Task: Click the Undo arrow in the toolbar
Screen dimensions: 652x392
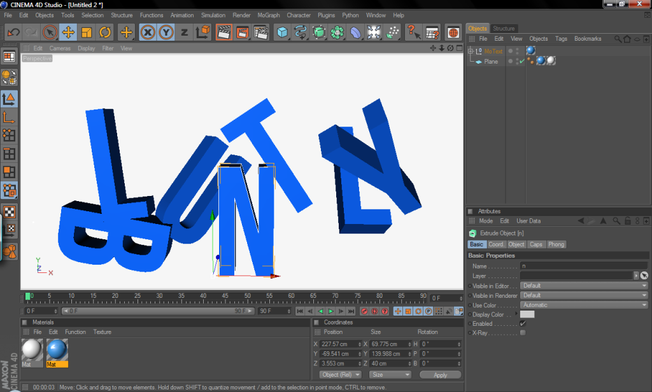Action: click(x=13, y=32)
